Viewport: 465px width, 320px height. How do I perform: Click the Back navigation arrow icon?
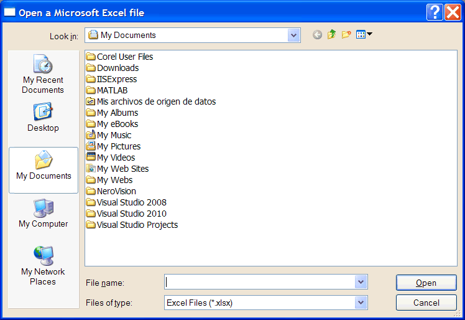[x=317, y=35]
